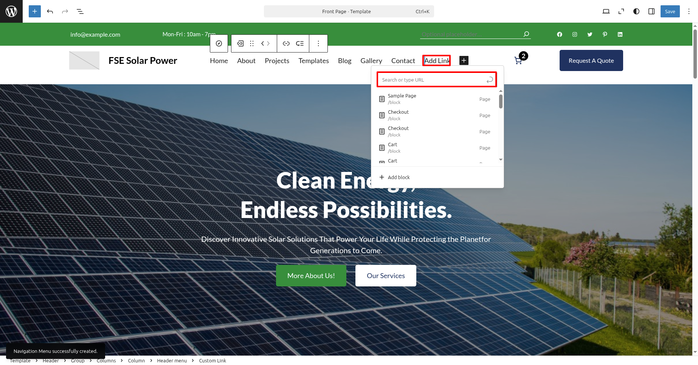Select the Blog navigation link
This screenshot has width=698, height=365.
[345, 61]
